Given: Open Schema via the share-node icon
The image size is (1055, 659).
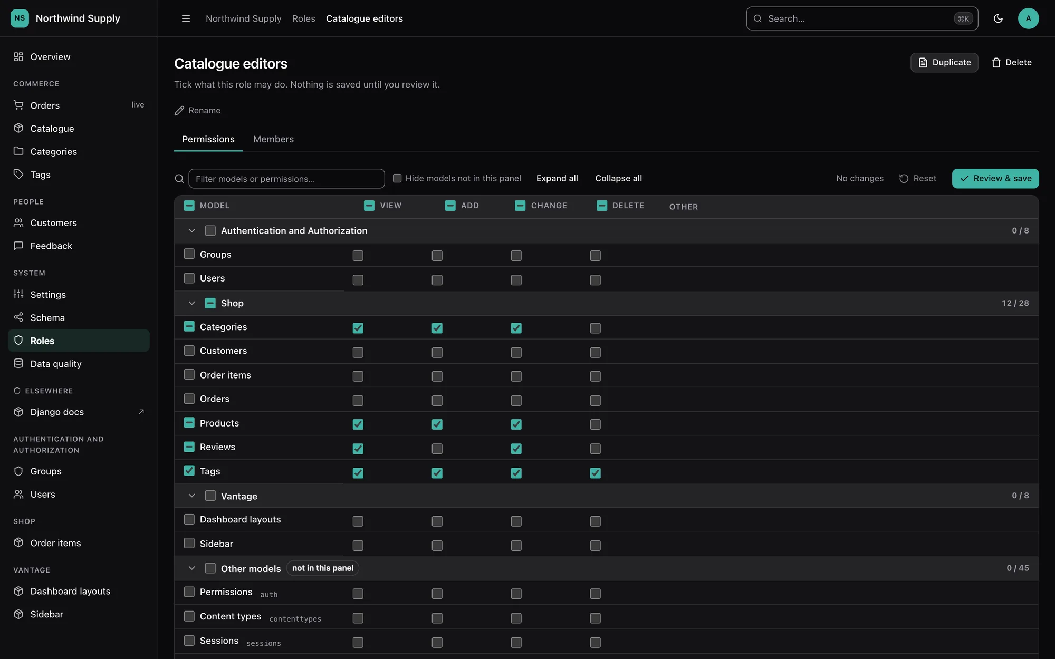Looking at the screenshot, I should click(18, 317).
